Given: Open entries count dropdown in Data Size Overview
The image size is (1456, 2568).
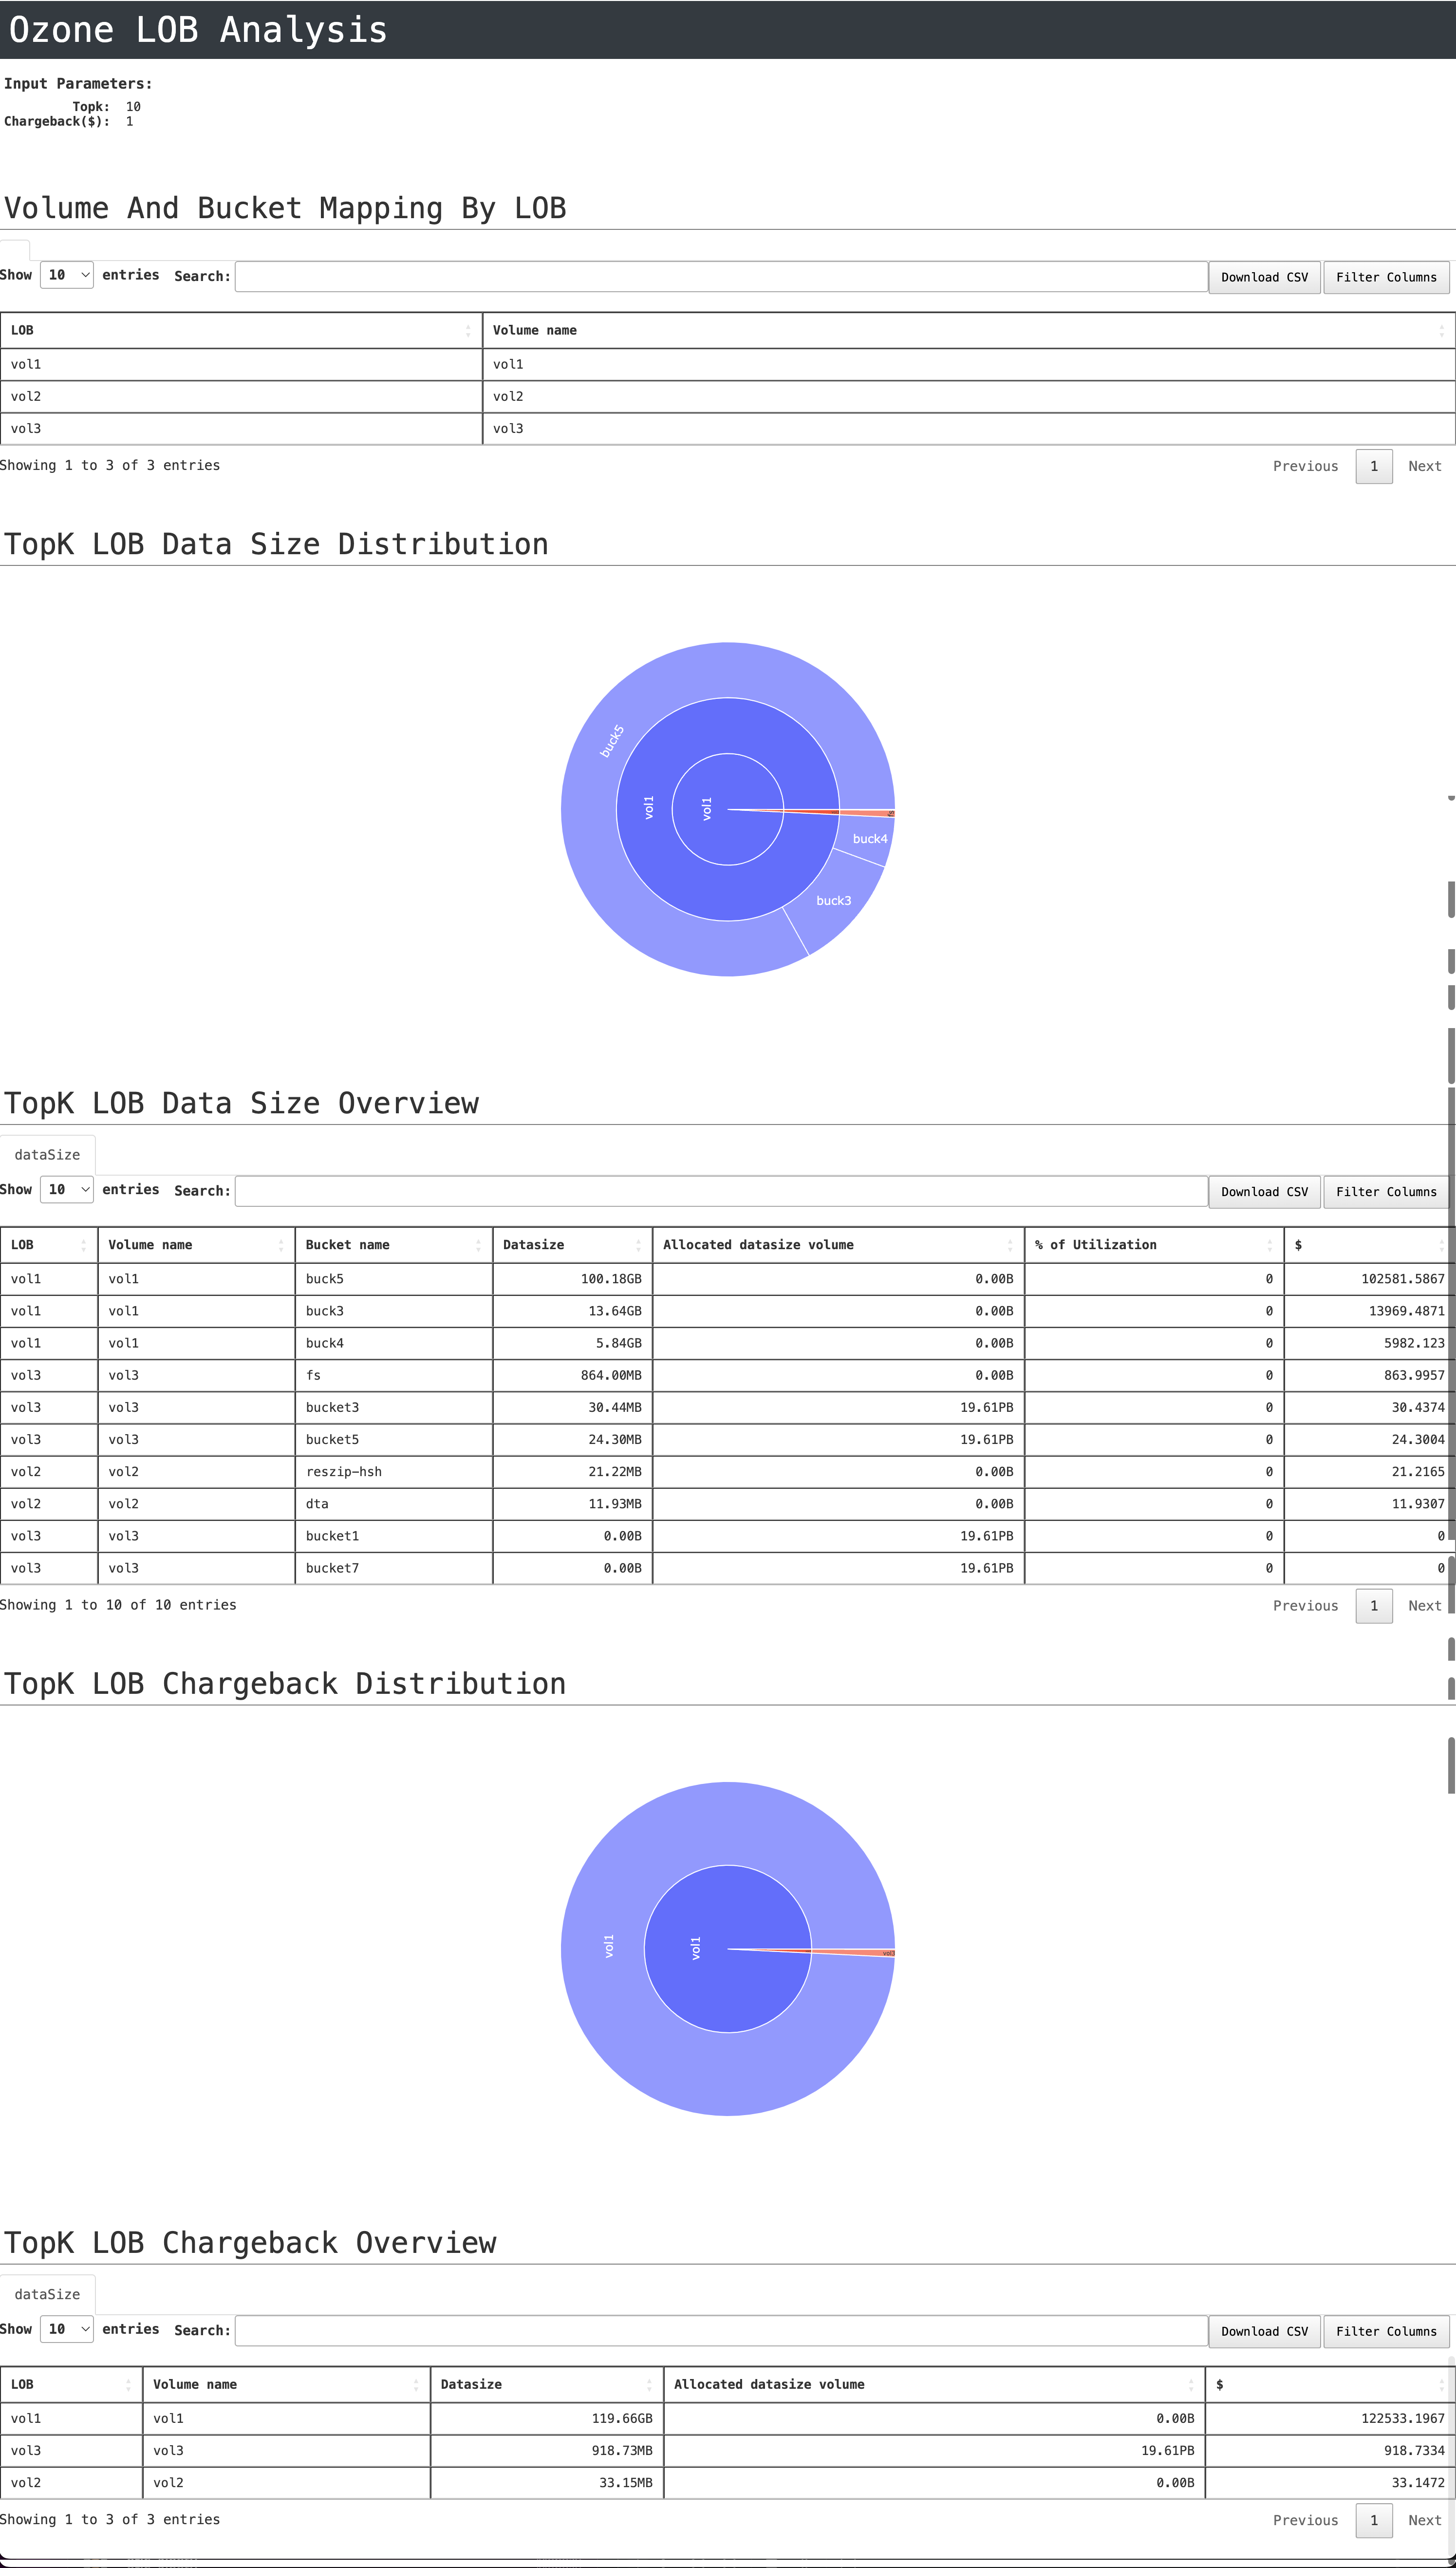Looking at the screenshot, I should [66, 1190].
